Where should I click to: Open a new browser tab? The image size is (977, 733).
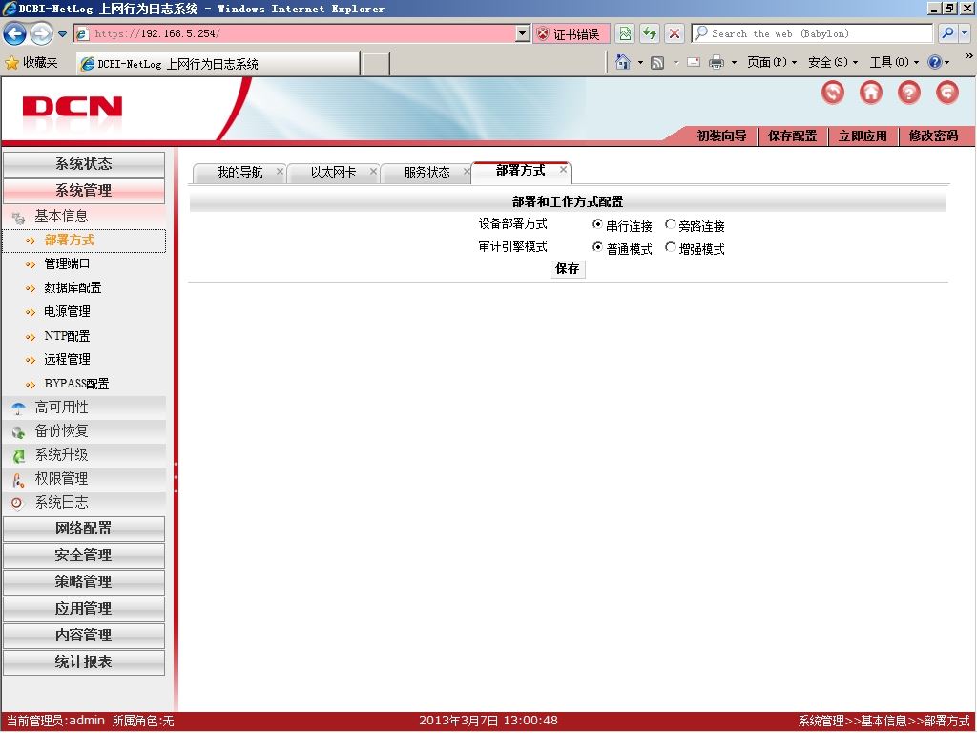tap(376, 64)
